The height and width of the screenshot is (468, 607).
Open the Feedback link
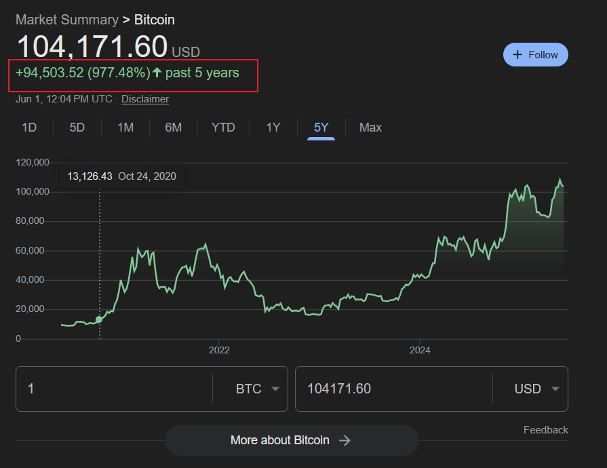[546, 430]
